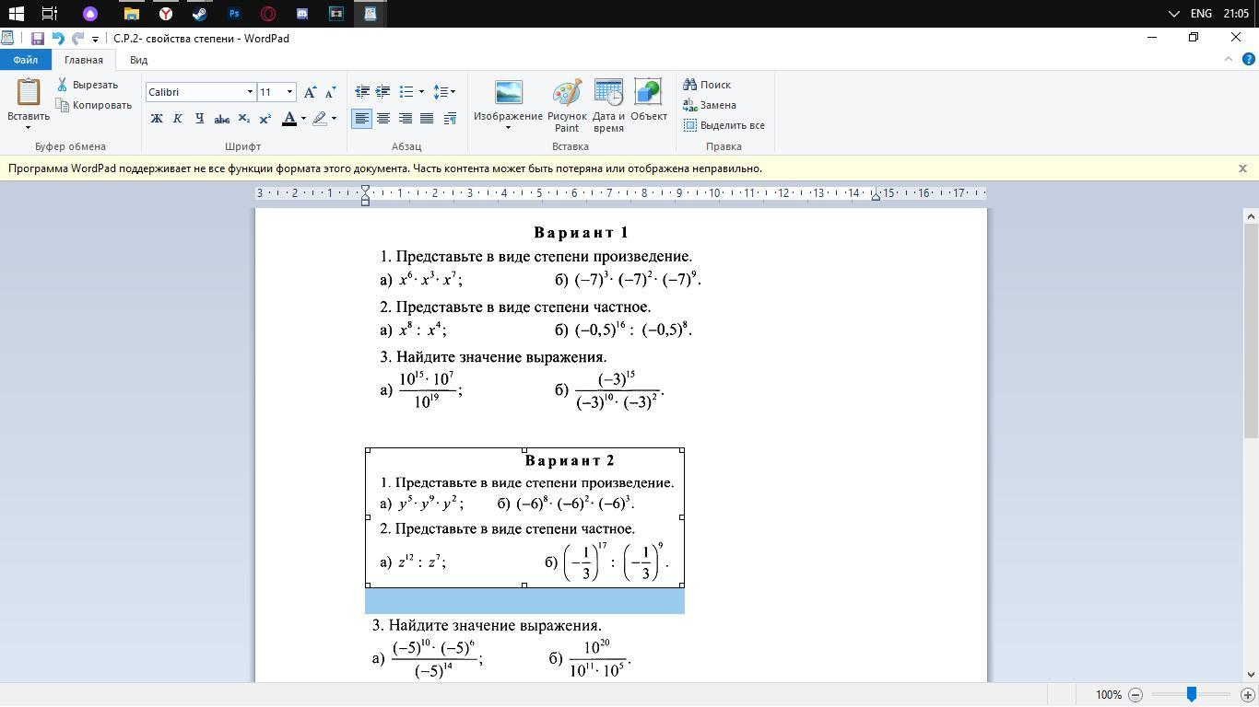Click the Save icon in quick access toolbar
Viewport: 1259px width, 707px height.
[38, 39]
